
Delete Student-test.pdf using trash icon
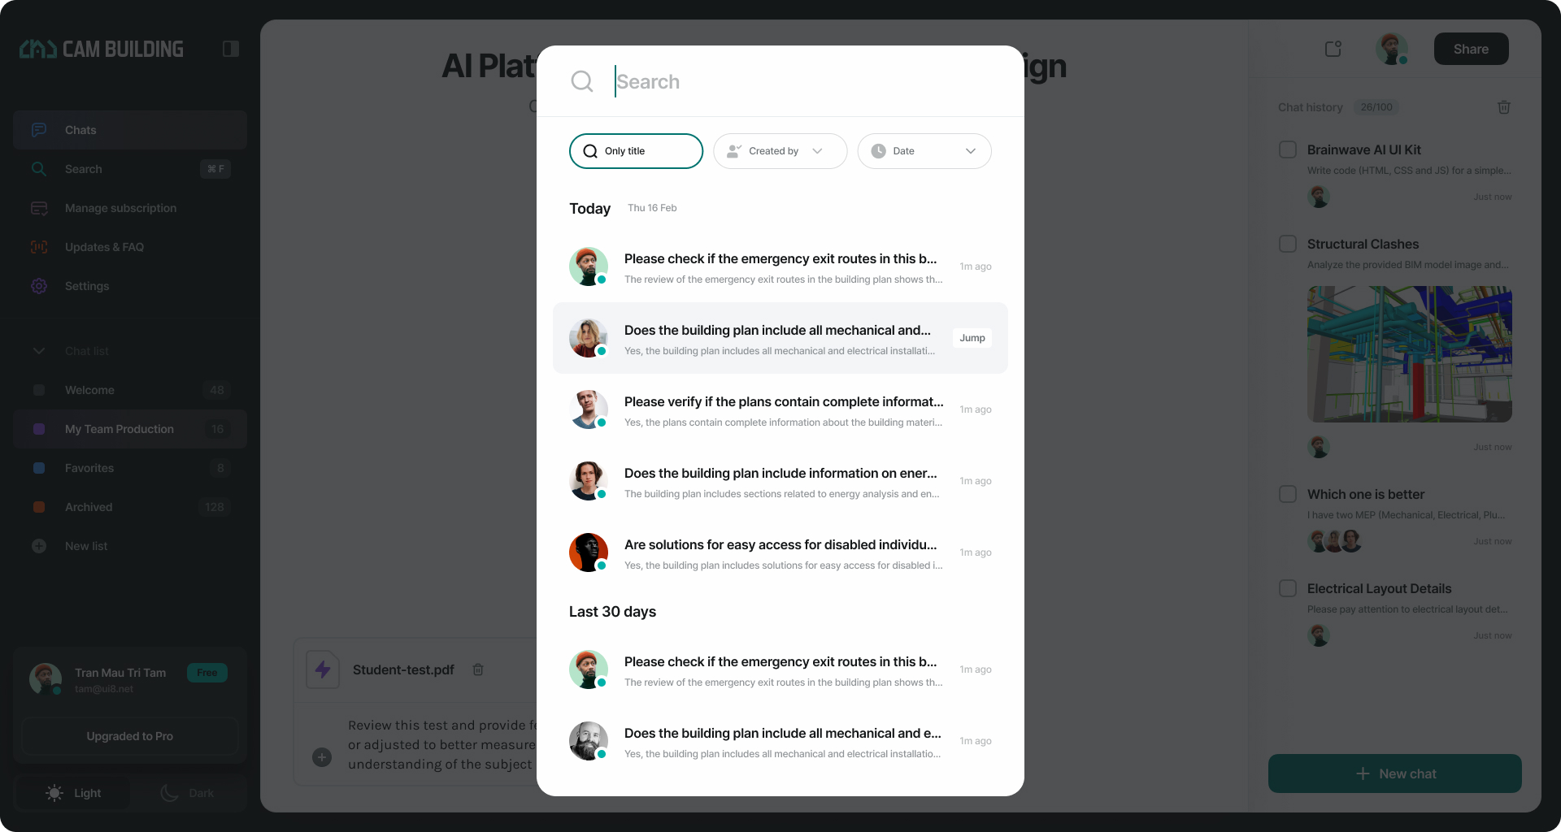478,669
